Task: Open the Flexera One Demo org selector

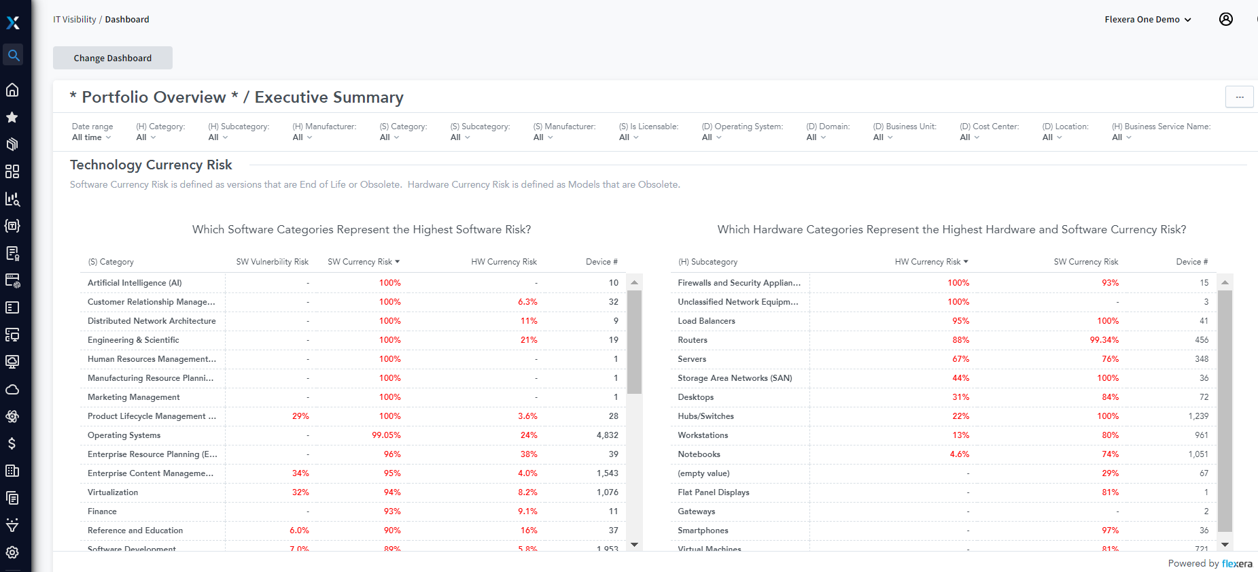Action: pyautogui.click(x=1147, y=20)
